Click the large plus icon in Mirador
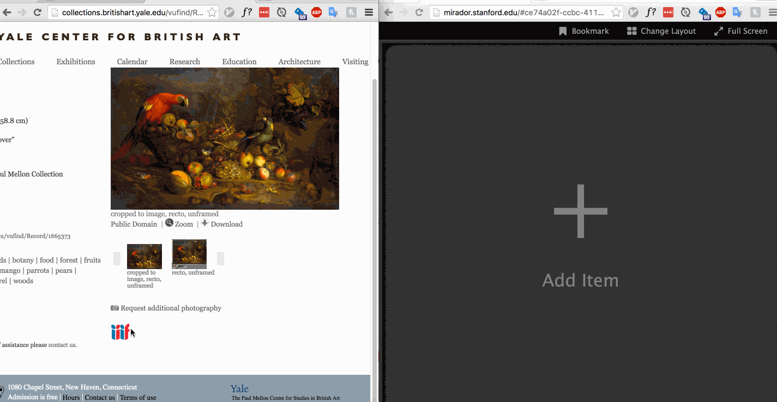The image size is (777, 402). [580, 211]
